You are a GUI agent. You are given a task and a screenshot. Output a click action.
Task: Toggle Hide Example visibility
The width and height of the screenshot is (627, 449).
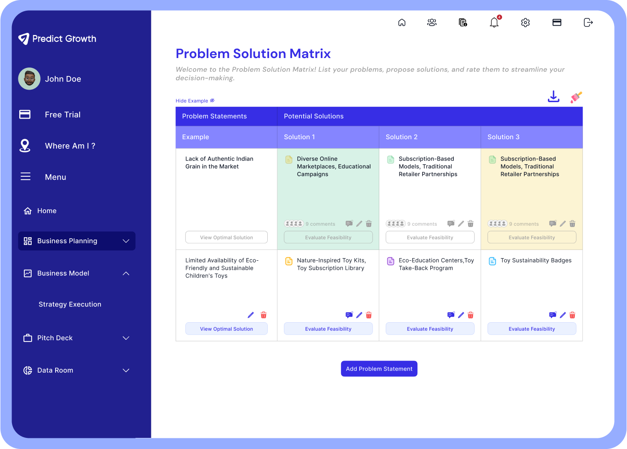pyautogui.click(x=195, y=101)
